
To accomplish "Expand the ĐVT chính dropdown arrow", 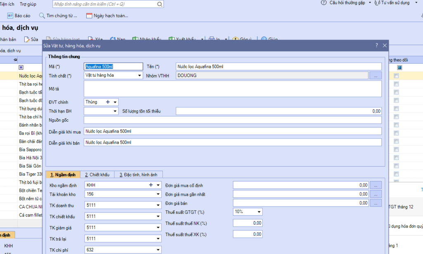I will pyautogui.click(x=115, y=102).
